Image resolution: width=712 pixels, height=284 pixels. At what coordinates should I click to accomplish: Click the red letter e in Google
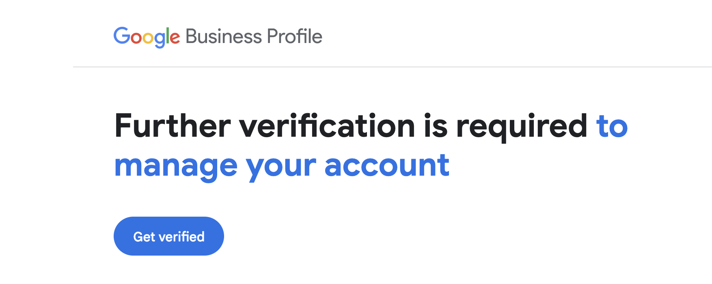point(175,38)
